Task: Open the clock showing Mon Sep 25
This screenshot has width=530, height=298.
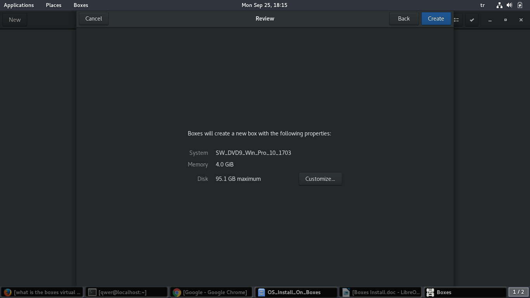Action: (x=264, y=5)
